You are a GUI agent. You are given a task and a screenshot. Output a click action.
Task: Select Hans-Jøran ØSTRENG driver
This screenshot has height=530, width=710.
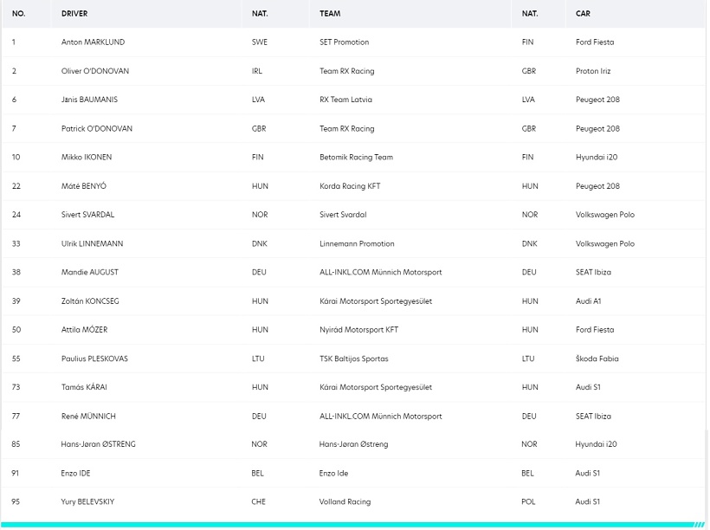(x=98, y=444)
